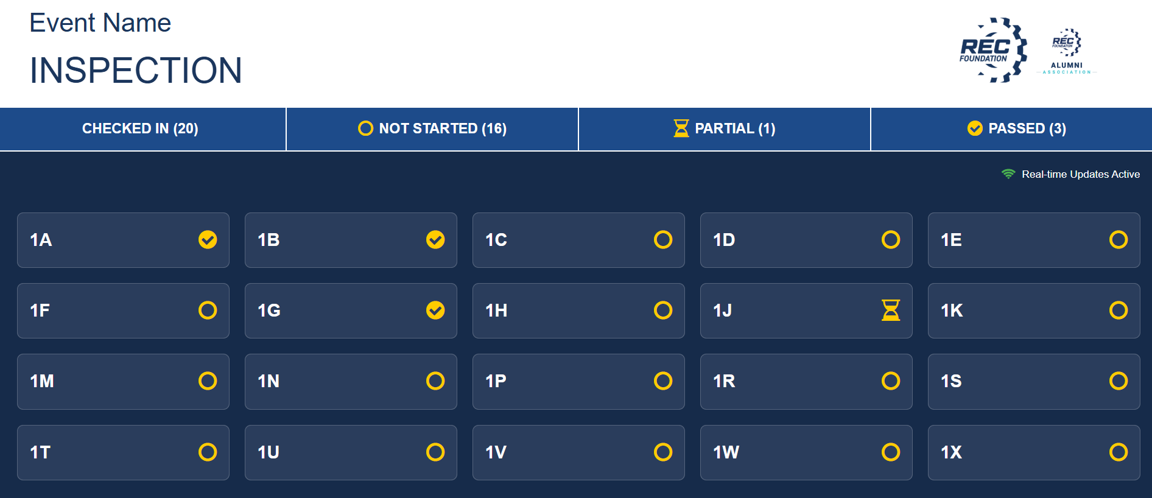Screen dimensions: 1152x498
Task: Select the Checked In (20) tab
Action: (143, 129)
